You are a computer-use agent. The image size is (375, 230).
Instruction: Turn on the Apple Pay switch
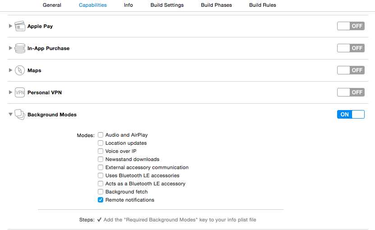351,26
